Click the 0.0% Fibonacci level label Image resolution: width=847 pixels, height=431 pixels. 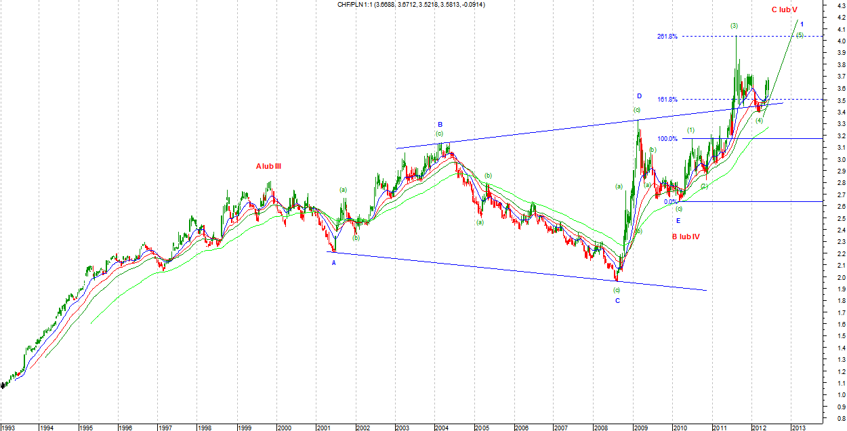(x=671, y=201)
